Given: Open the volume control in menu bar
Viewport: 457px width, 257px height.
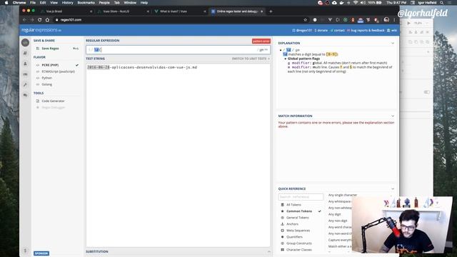Looking at the screenshot, I should pos(363,3).
